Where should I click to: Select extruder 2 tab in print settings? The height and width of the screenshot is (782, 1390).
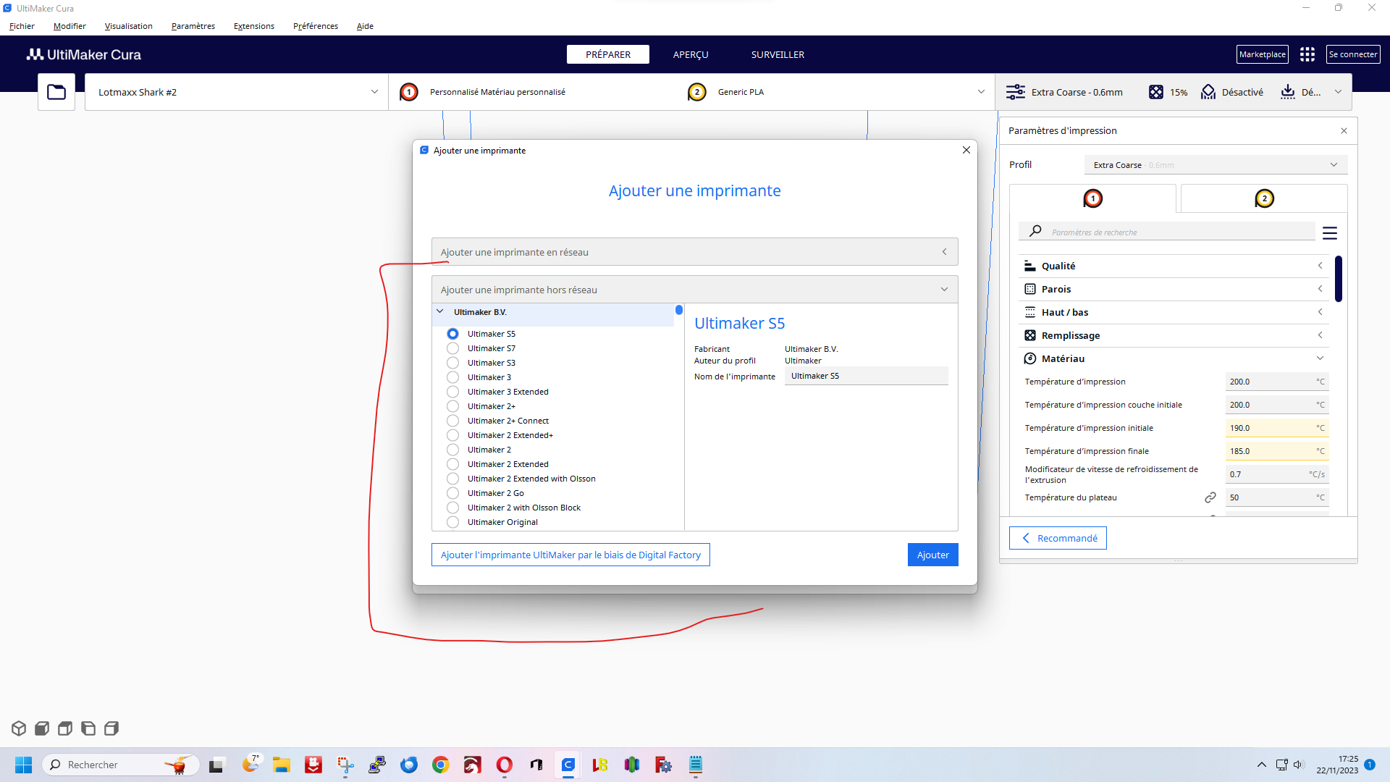click(1263, 198)
